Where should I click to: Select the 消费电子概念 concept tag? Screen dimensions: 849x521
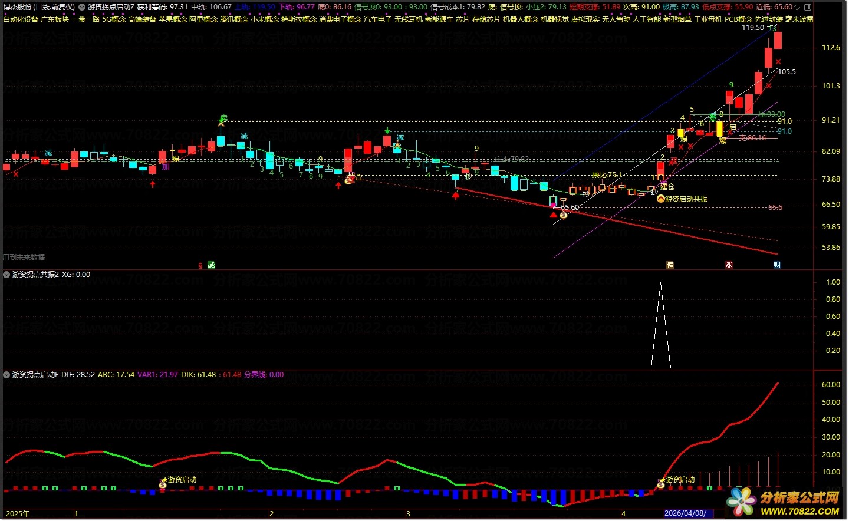(x=340, y=19)
